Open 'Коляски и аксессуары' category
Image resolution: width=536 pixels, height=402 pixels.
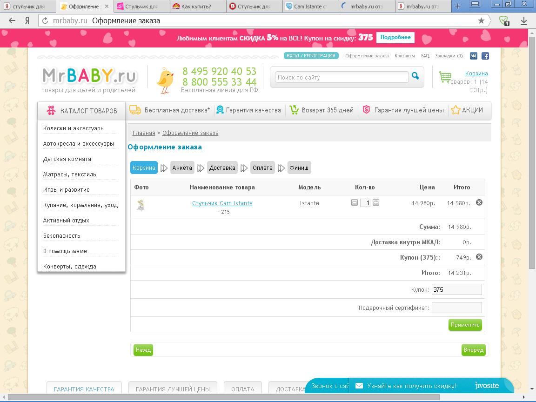[74, 128]
